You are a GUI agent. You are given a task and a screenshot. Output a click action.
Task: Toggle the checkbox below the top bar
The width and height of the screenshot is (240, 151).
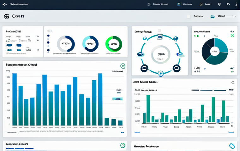click(189, 17)
